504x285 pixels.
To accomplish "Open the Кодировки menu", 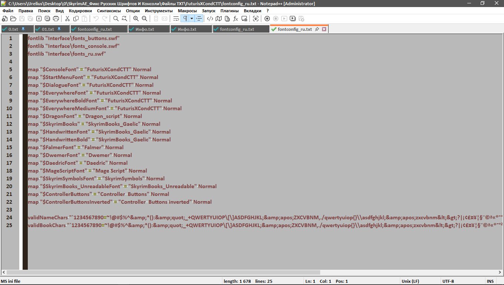I will [x=80, y=11].
